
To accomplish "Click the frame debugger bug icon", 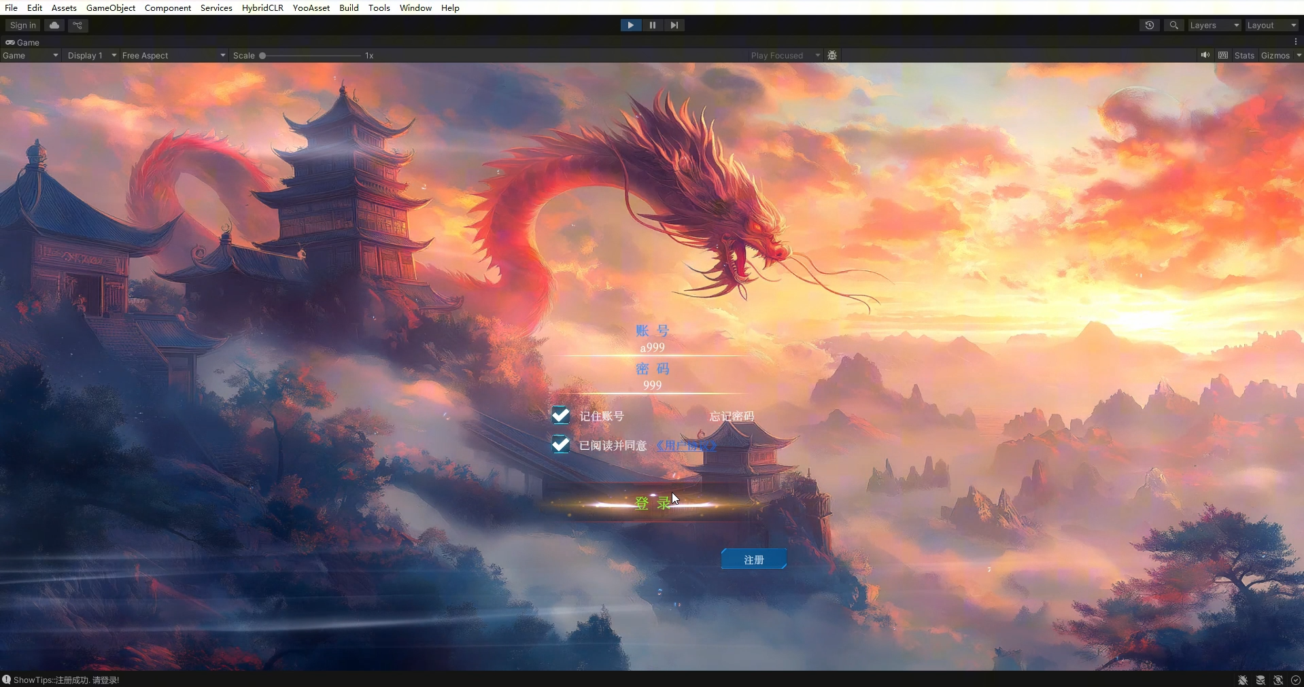I will [x=832, y=55].
